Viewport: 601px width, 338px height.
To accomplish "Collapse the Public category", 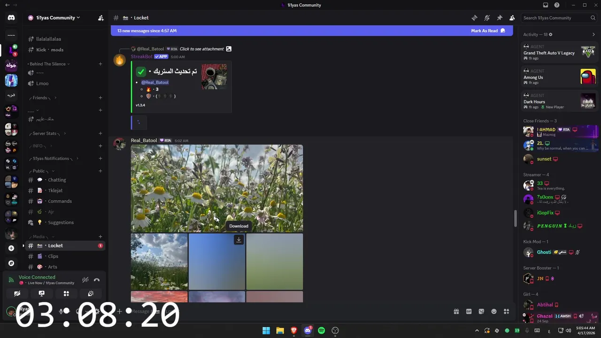I will click(x=41, y=171).
